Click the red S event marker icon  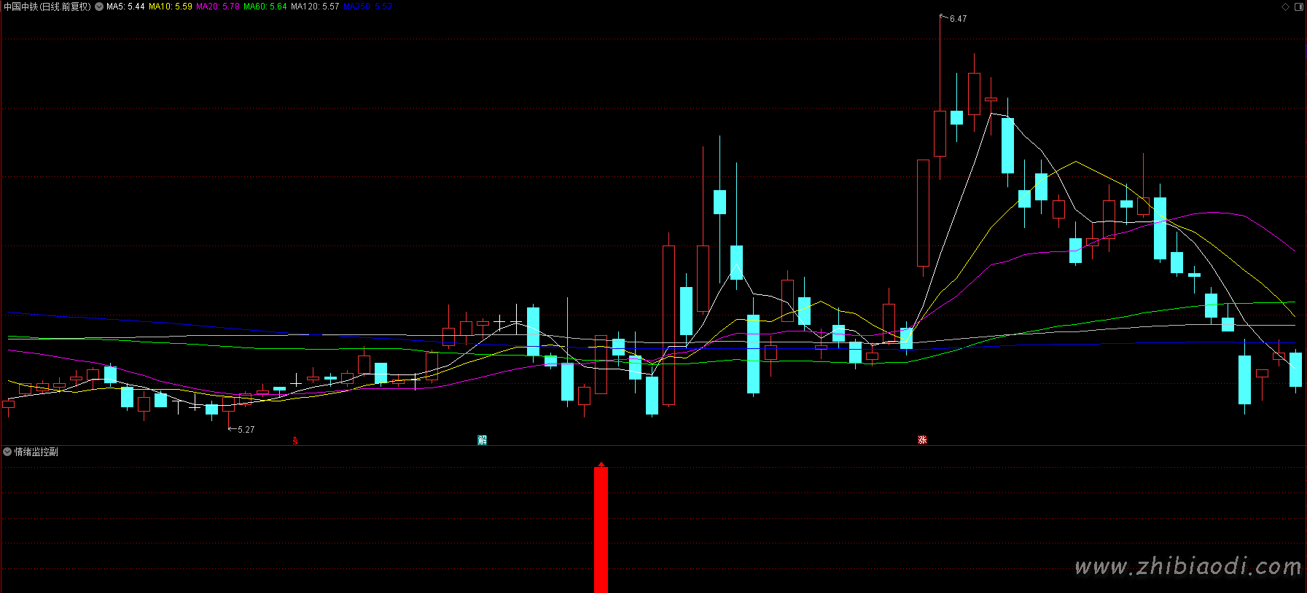click(294, 441)
